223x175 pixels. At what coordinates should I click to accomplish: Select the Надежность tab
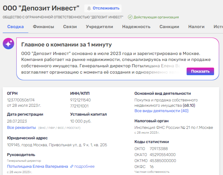(x=136, y=27)
